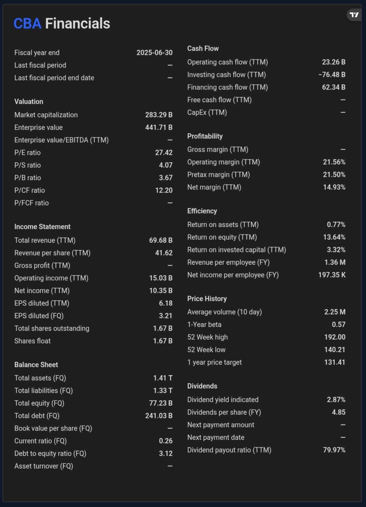Click the Investing cash flow value −76.48 B

pyautogui.click(x=332, y=75)
